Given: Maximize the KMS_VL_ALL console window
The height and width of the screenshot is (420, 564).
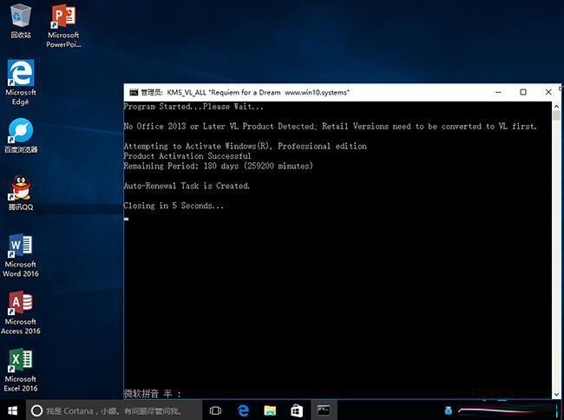Looking at the screenshot, I should 523,92.
